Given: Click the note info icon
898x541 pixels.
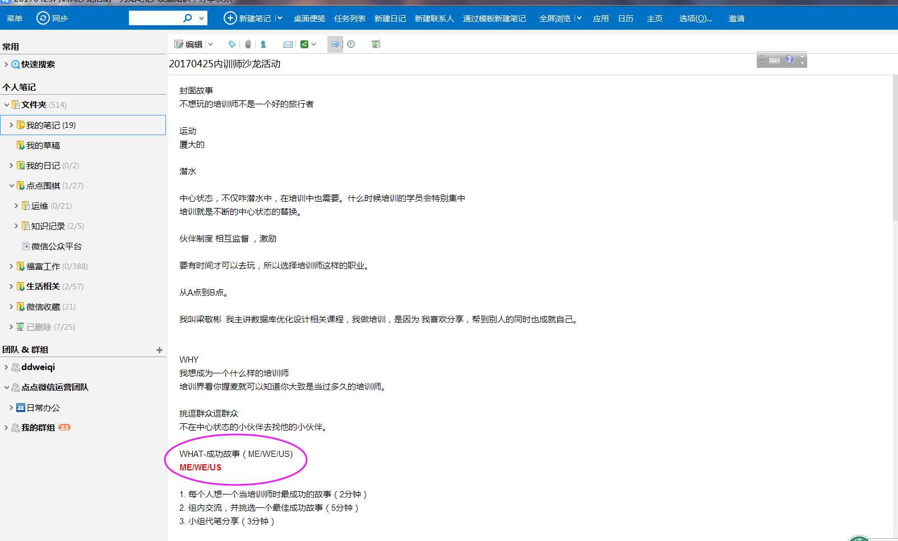Looking at the screenshot, I should 263,44.
